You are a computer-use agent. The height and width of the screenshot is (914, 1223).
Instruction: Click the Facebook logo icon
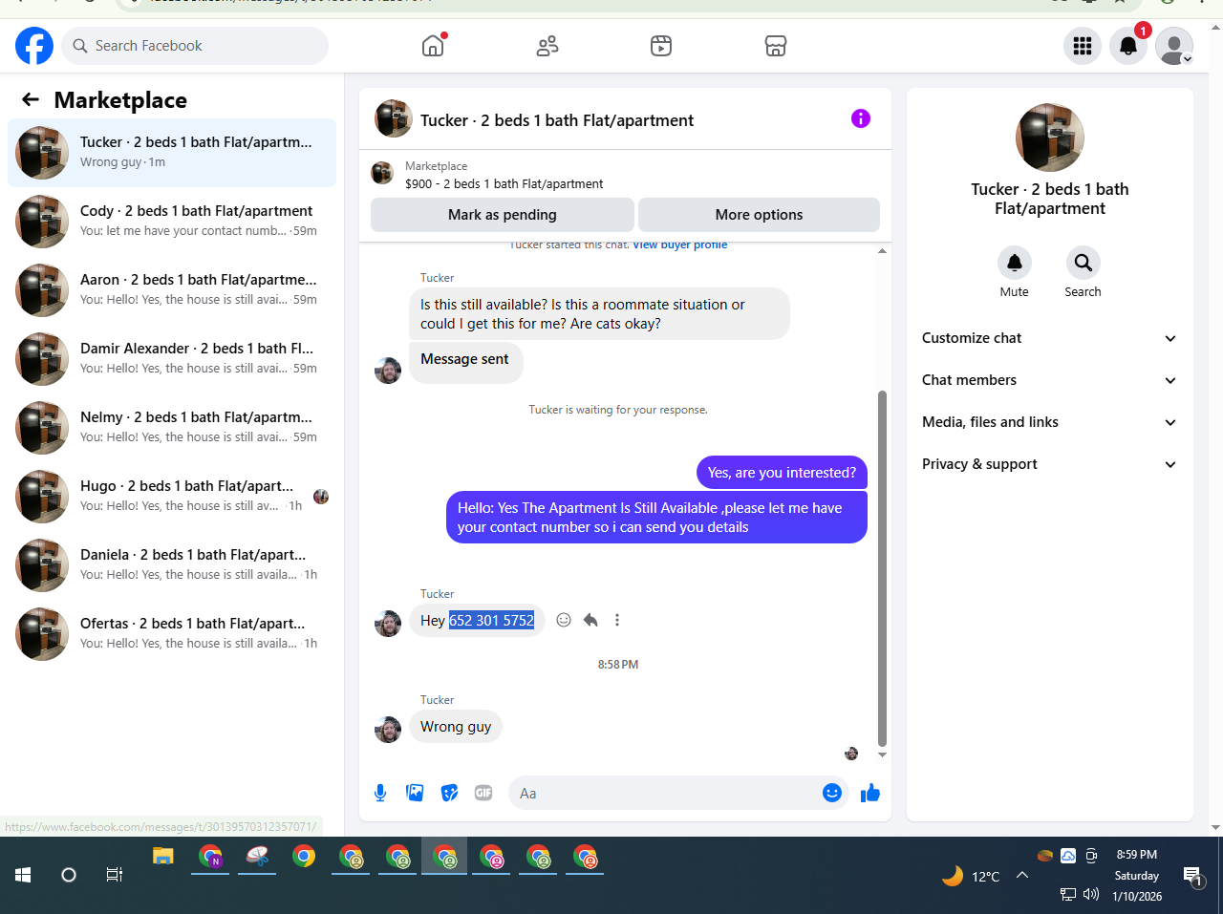[34, 46]
